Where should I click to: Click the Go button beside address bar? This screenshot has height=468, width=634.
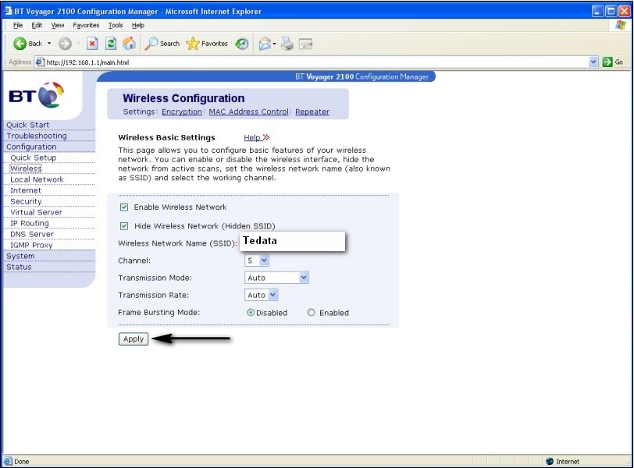tap(613, 62)
